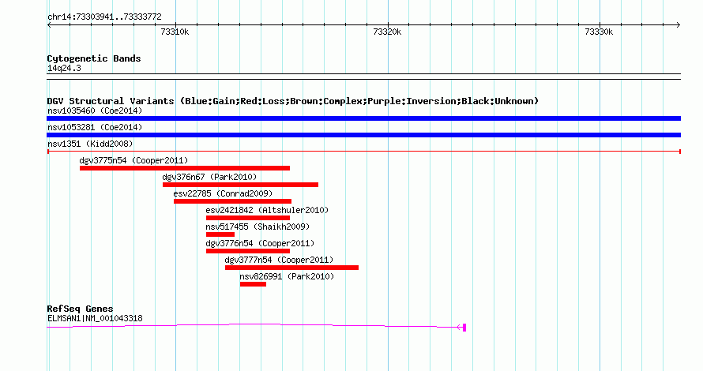The width and height of the screenshot is (703, 371).
Task: Click the DGV Structural Variants track title
Action: pos(293,101)
